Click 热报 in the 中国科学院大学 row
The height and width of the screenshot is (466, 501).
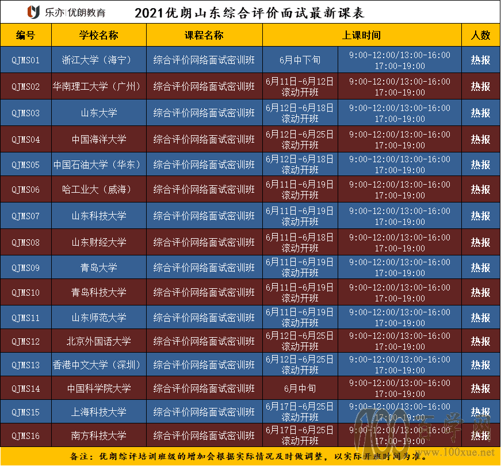pyautogui.click(x=480, y=389)
